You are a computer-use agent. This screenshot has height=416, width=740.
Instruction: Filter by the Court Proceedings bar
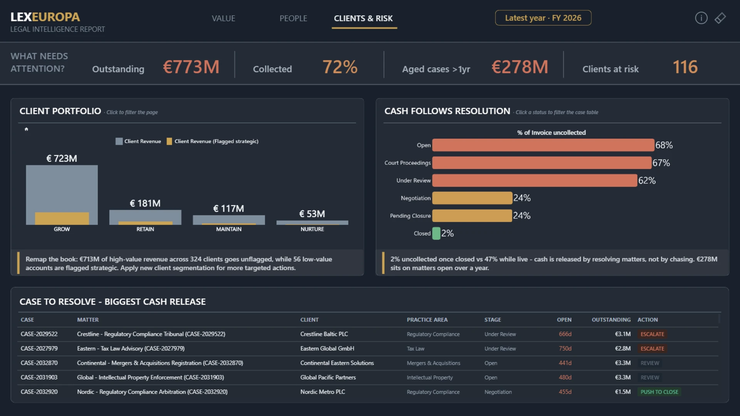point(542,163)
